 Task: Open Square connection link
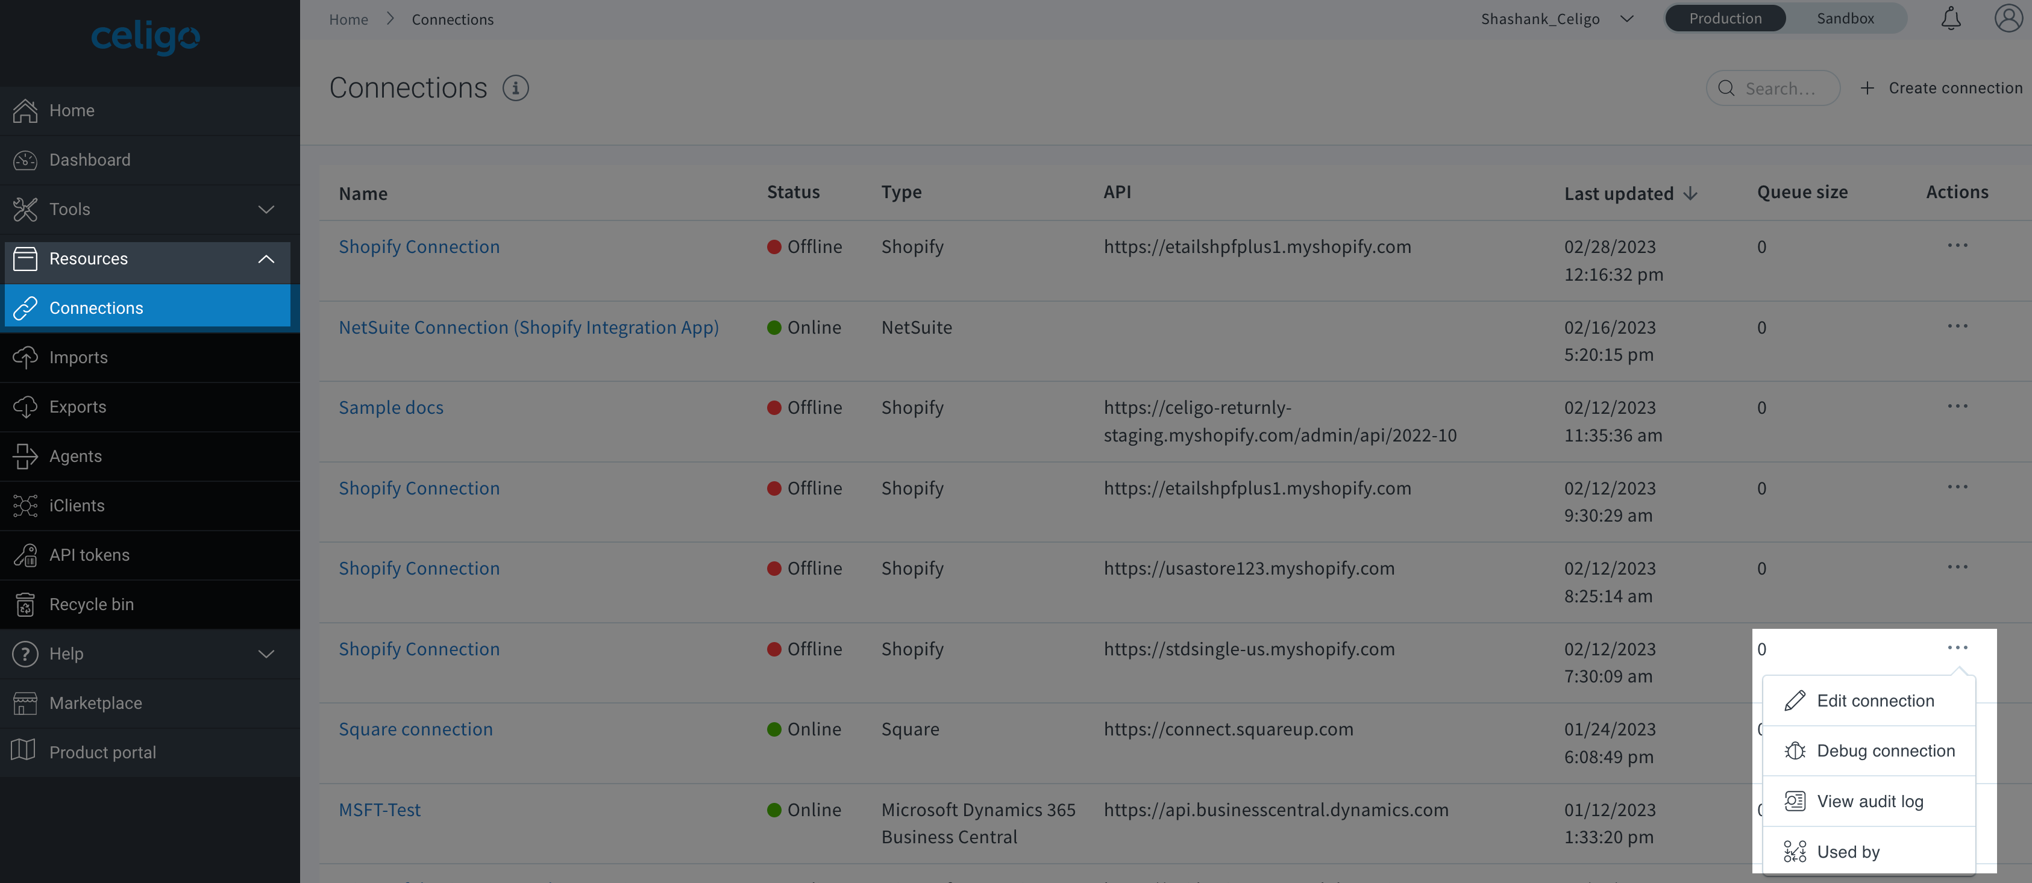(416, 729)
